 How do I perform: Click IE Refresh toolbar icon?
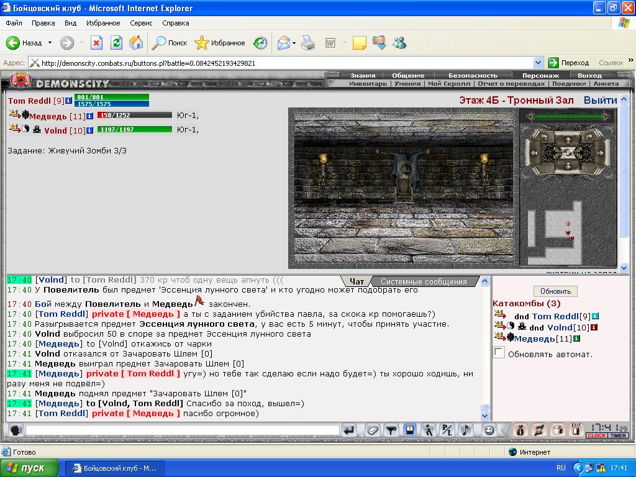pyautogui.click(x=116, y=43)
